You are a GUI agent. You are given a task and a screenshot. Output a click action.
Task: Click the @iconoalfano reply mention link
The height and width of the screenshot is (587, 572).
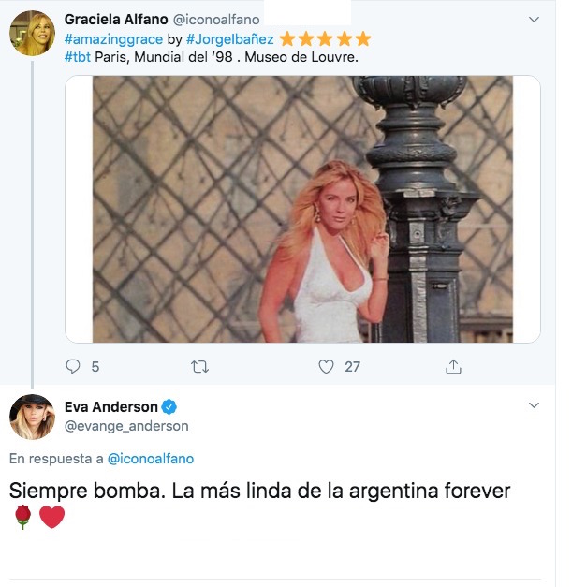151,459
